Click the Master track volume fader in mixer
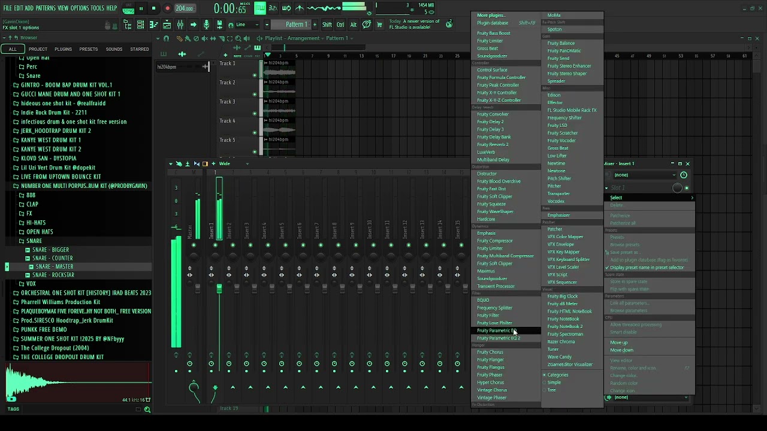Image resolution: width=767 pixels, height=431 pixels. (x=198, y=288)
